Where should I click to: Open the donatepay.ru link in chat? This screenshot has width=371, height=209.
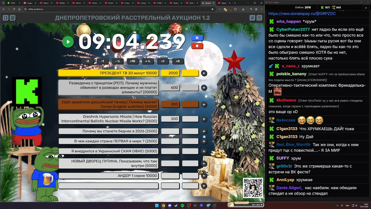pos(302,13)
